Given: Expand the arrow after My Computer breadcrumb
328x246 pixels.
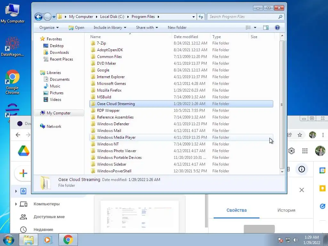Looking at the screenshot, I should coord(96,17).
